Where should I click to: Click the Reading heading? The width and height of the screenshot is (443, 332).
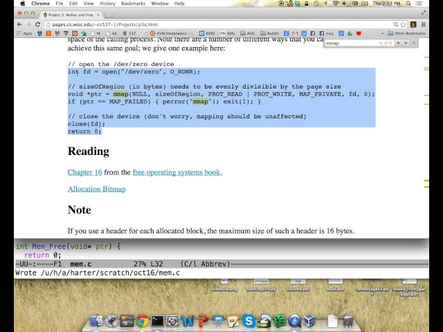click(x=89, y=151)
